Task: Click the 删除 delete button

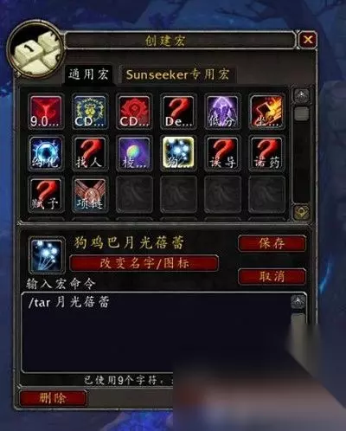Action: click(x=53, y=398)
